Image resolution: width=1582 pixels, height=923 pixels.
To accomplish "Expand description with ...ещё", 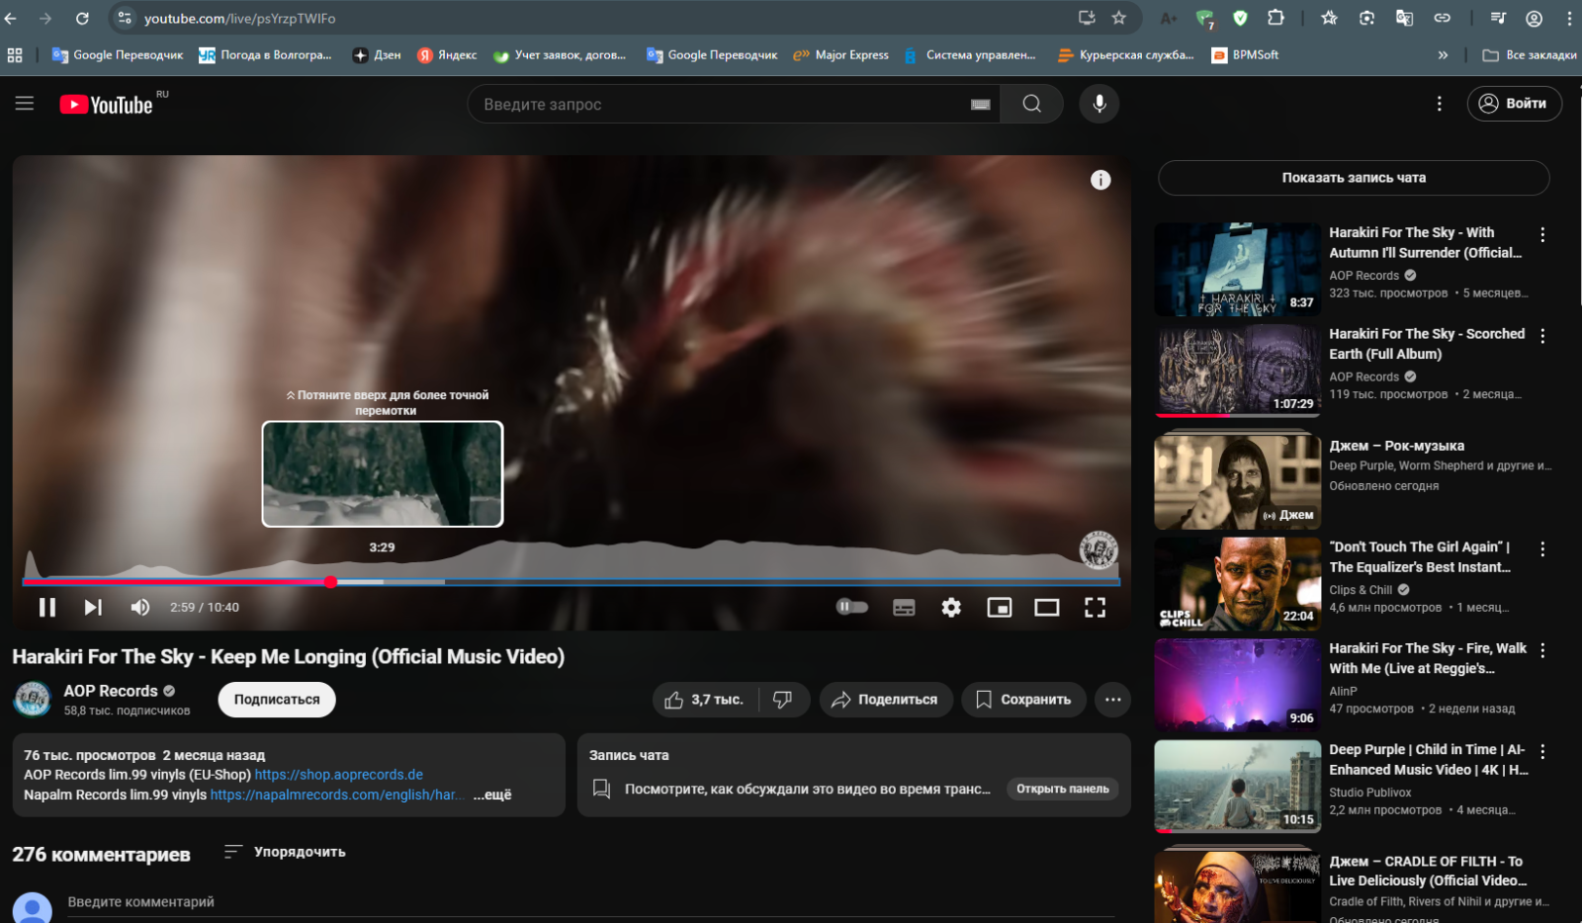I will [492, 795].
